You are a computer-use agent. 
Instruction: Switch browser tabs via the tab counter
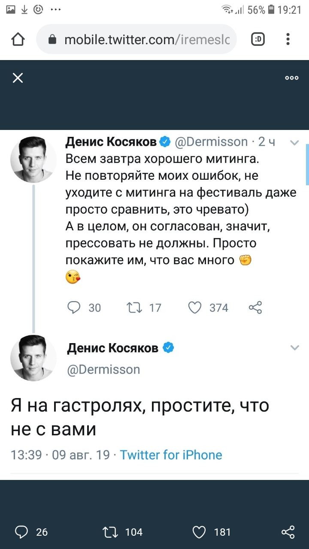(258, 39)
